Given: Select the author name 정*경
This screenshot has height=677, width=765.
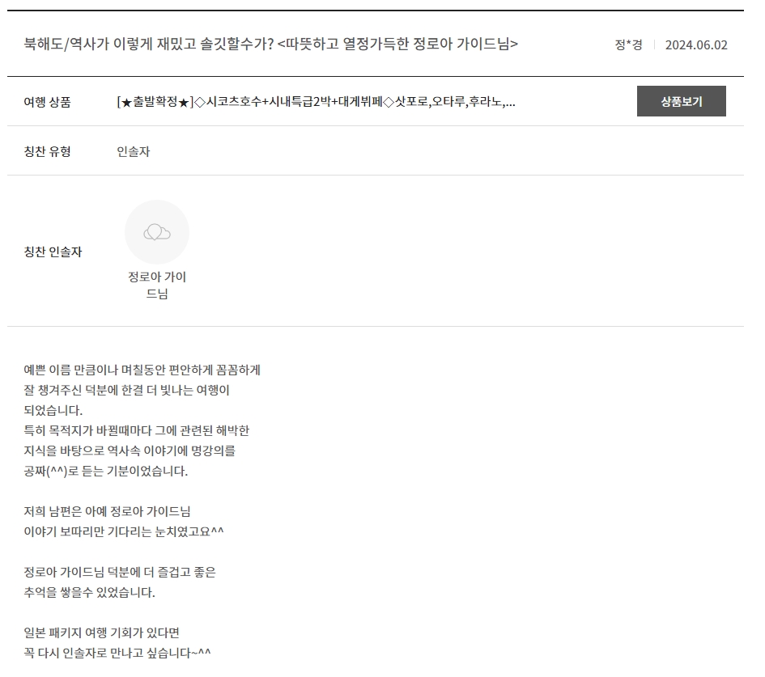Looking at the screenshot, I should click(x=628, y=44).
